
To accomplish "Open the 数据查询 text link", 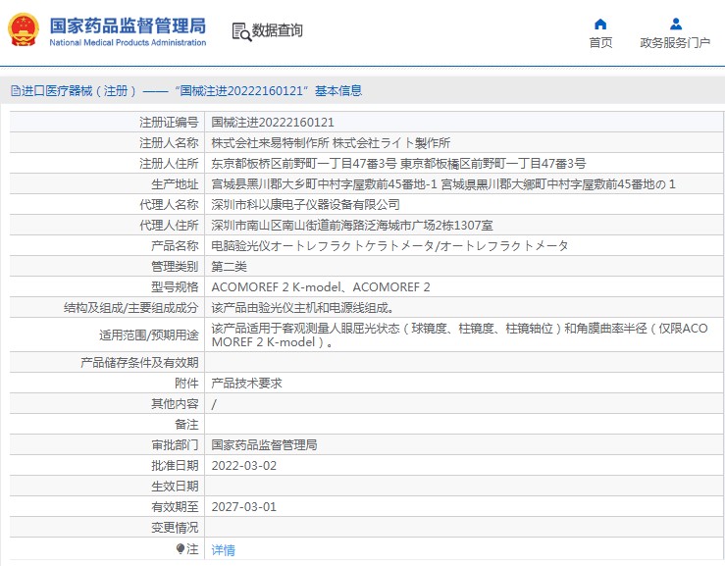I will pyautogui.click(x=278, y=31).
